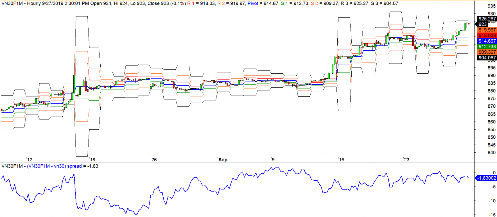The height and width of the screenshot is (217, 497).
Task: Click the 'Sep' month label on date axis
Action: (223, 160)
